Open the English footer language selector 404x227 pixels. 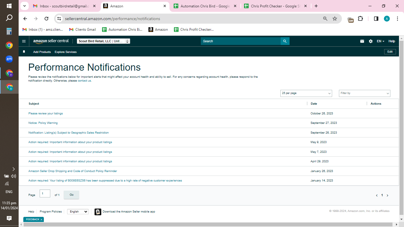(x=78, y=212)
